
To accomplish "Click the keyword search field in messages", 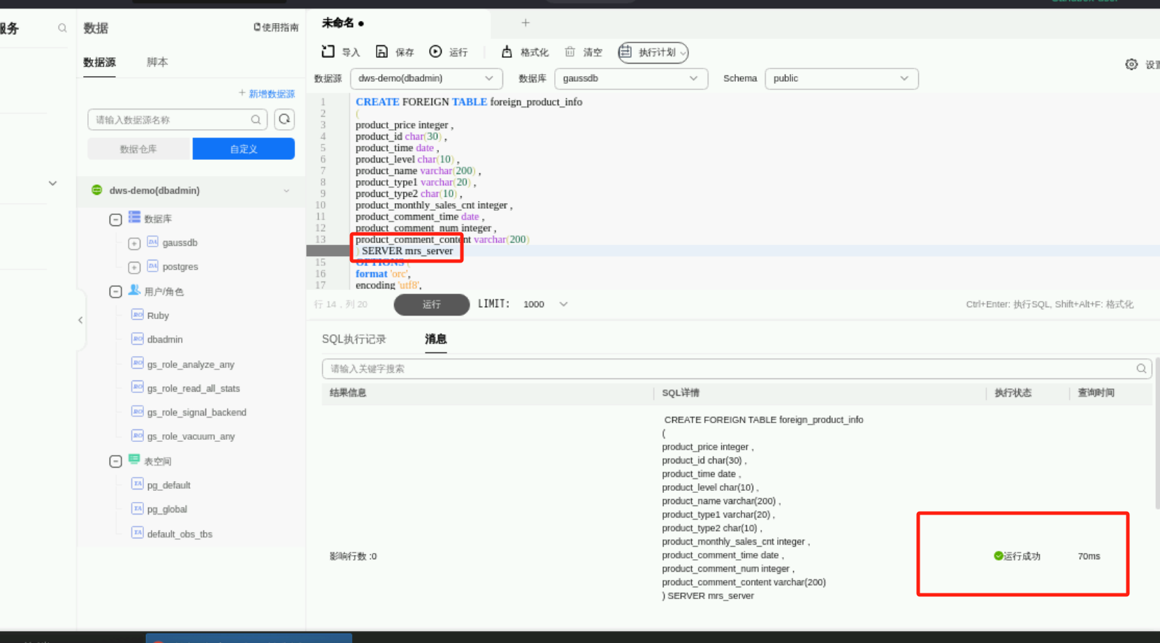I will coord(737,369).
